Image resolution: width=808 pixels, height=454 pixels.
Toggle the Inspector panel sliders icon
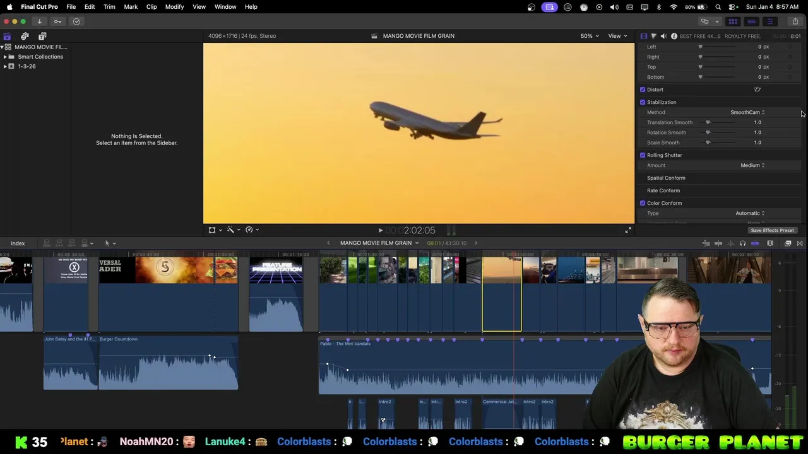click(x=769, y=21)
